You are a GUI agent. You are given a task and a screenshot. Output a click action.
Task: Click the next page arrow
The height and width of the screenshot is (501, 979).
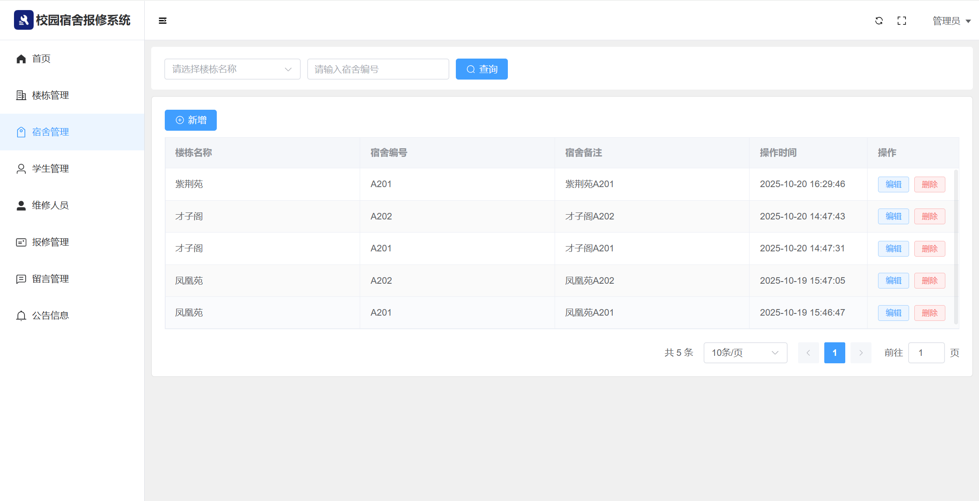[861, 353]
